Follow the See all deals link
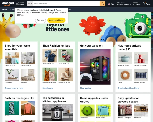The width and height of the screenshot is (153, 122). [x=47, y=88]
